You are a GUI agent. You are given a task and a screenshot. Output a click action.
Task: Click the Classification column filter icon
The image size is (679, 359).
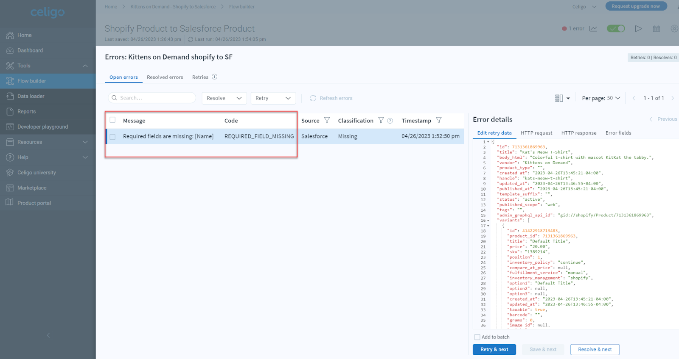[381, 120]
